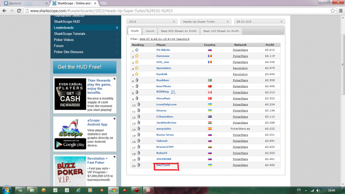345x194 pixels.
Task: Open the filter link SNG ST Year2013
Action: coord(164,39)
